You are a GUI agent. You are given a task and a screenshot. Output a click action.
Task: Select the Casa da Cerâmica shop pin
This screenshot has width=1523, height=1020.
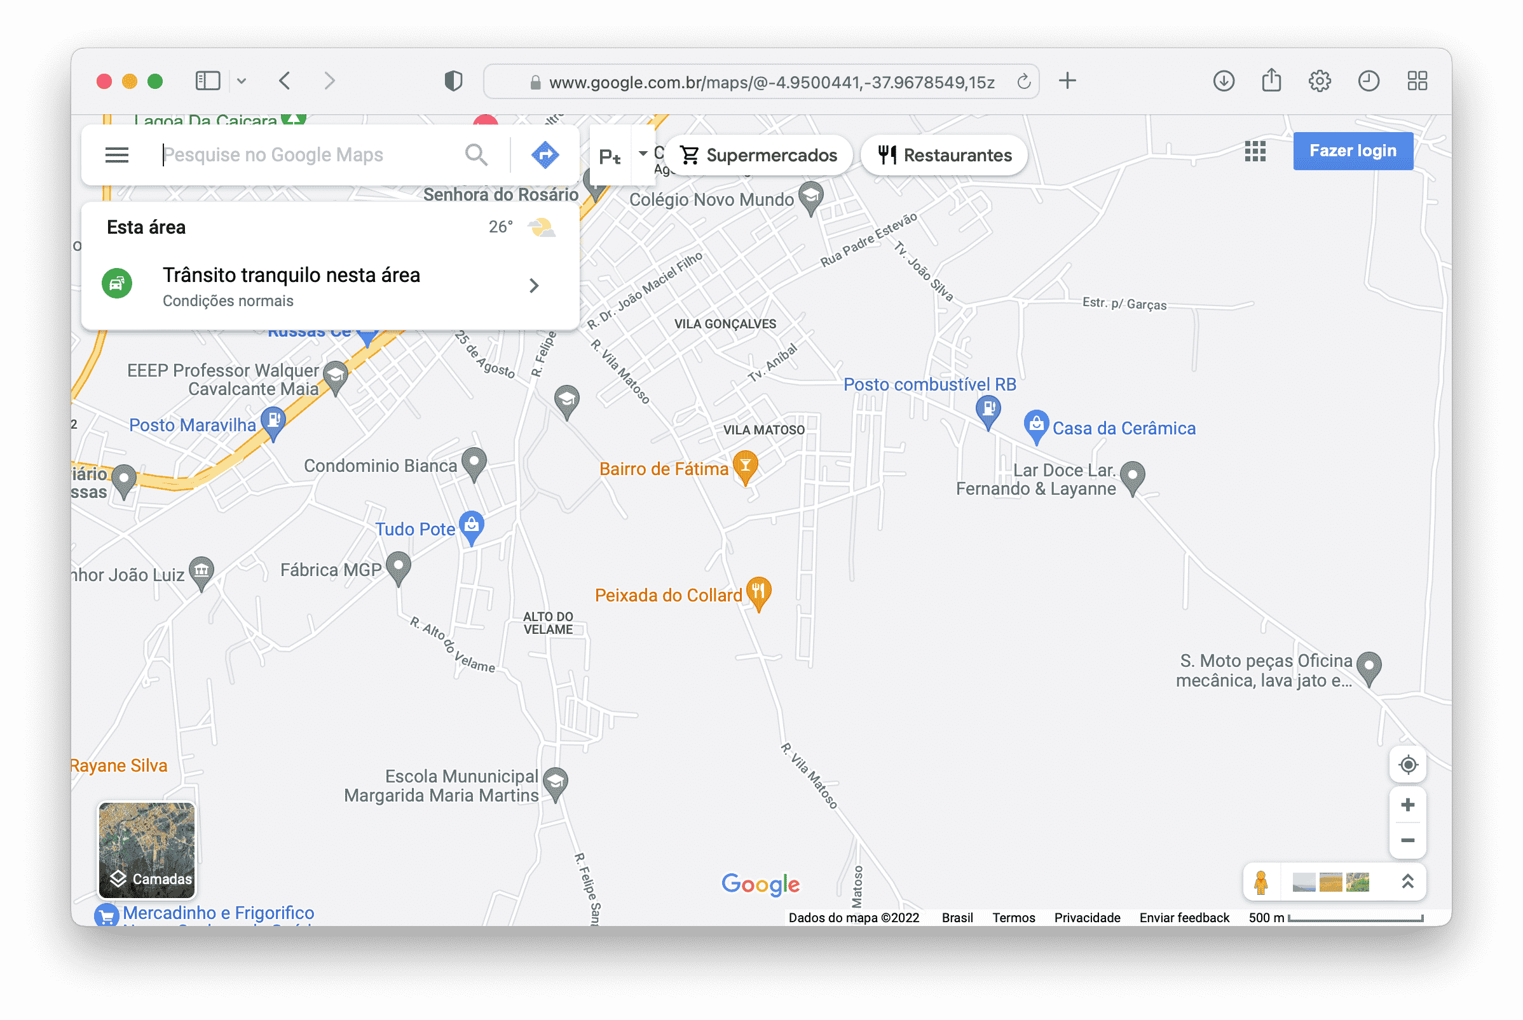click(1035, 426)
